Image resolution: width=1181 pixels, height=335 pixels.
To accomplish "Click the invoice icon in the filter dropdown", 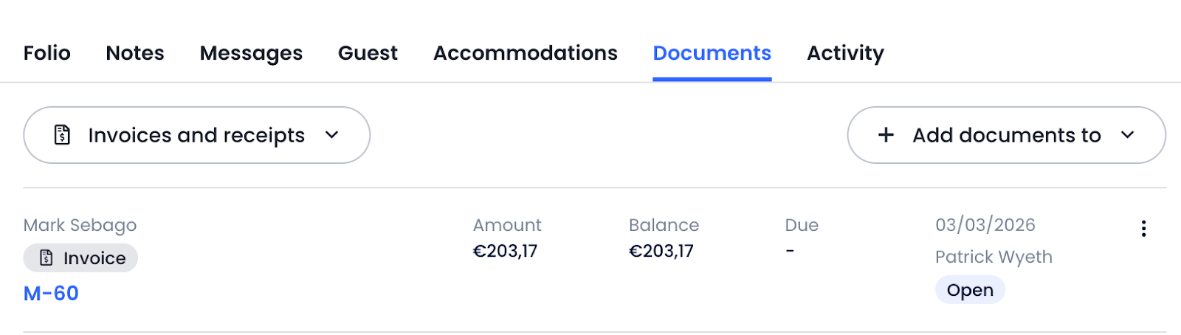I will [x=63, y=135].
